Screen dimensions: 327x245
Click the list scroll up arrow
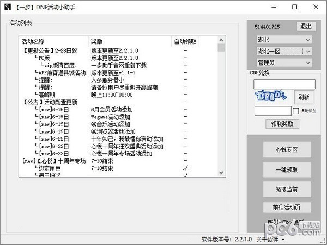click(221, 40)
